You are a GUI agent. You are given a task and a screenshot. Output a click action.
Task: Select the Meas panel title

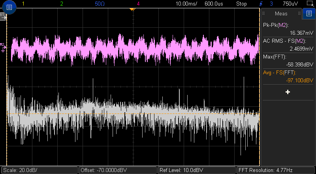click(281, 13)
